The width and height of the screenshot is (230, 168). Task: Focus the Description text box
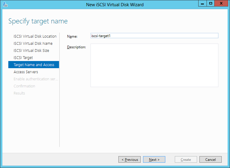pos(154,65)
